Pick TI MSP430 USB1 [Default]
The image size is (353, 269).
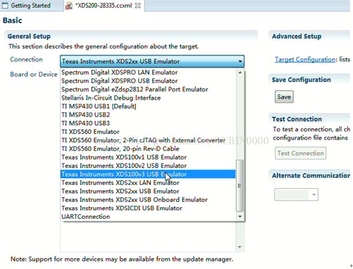point(148,106)
